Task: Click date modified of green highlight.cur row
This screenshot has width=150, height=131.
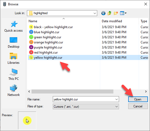Action: coord(114,37)
